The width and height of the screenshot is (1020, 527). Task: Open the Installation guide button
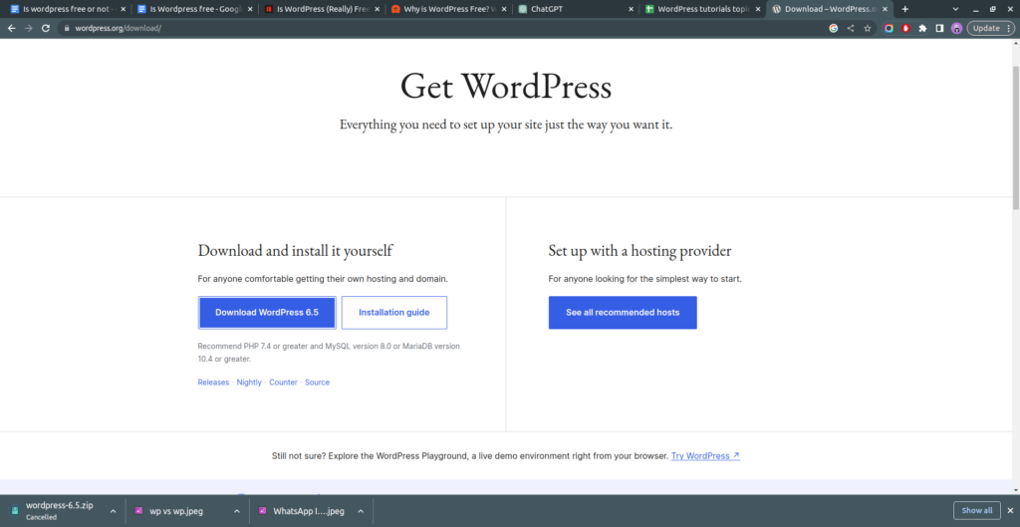click(393, 313)
